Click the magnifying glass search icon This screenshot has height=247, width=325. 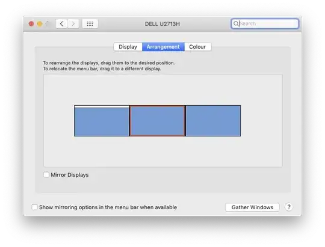pyautogui.click(x=236, y=23)
